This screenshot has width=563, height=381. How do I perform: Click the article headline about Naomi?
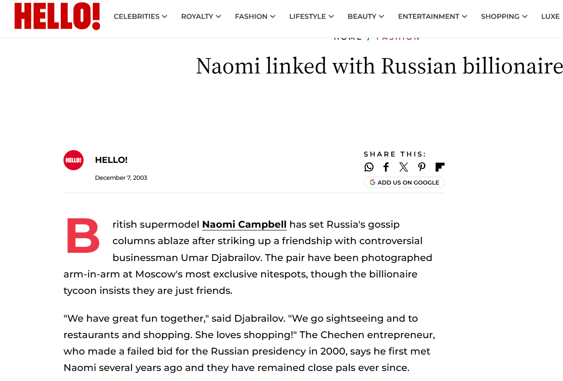coord(379,66)
